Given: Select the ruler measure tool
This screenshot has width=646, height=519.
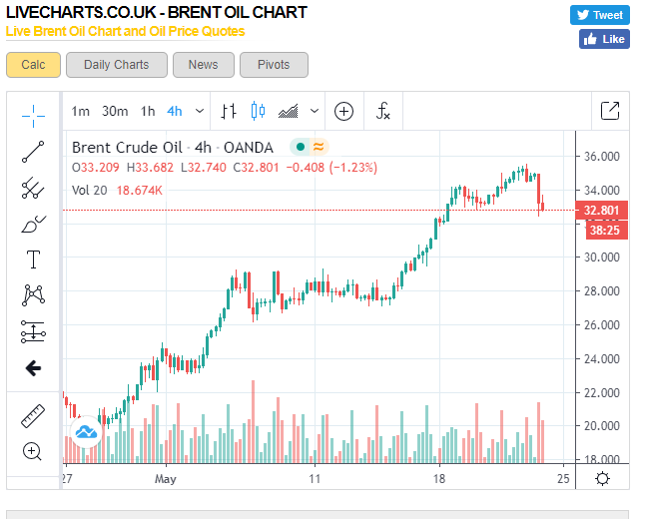Looking at the screenshot, I should (x=33, y=416).
